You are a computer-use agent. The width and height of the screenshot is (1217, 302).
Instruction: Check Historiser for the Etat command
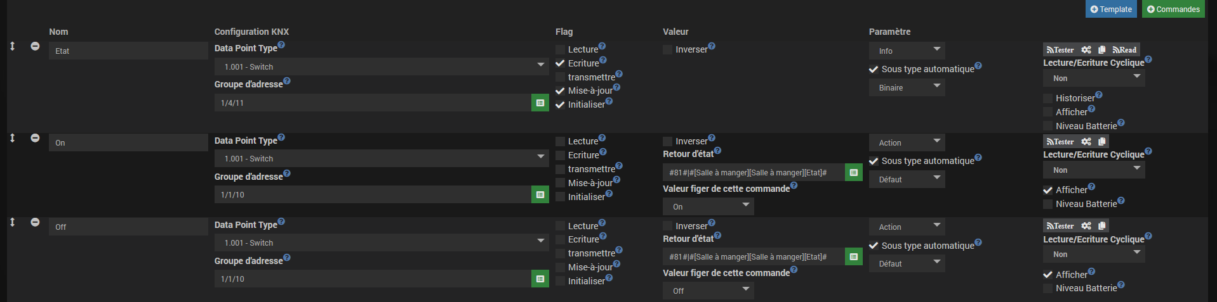click(1047, 98)
